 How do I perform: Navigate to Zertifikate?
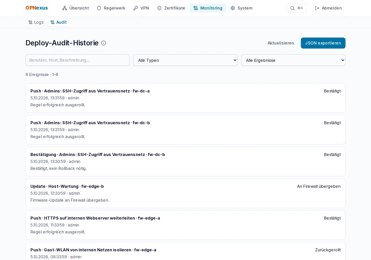[x=171, y=8]
